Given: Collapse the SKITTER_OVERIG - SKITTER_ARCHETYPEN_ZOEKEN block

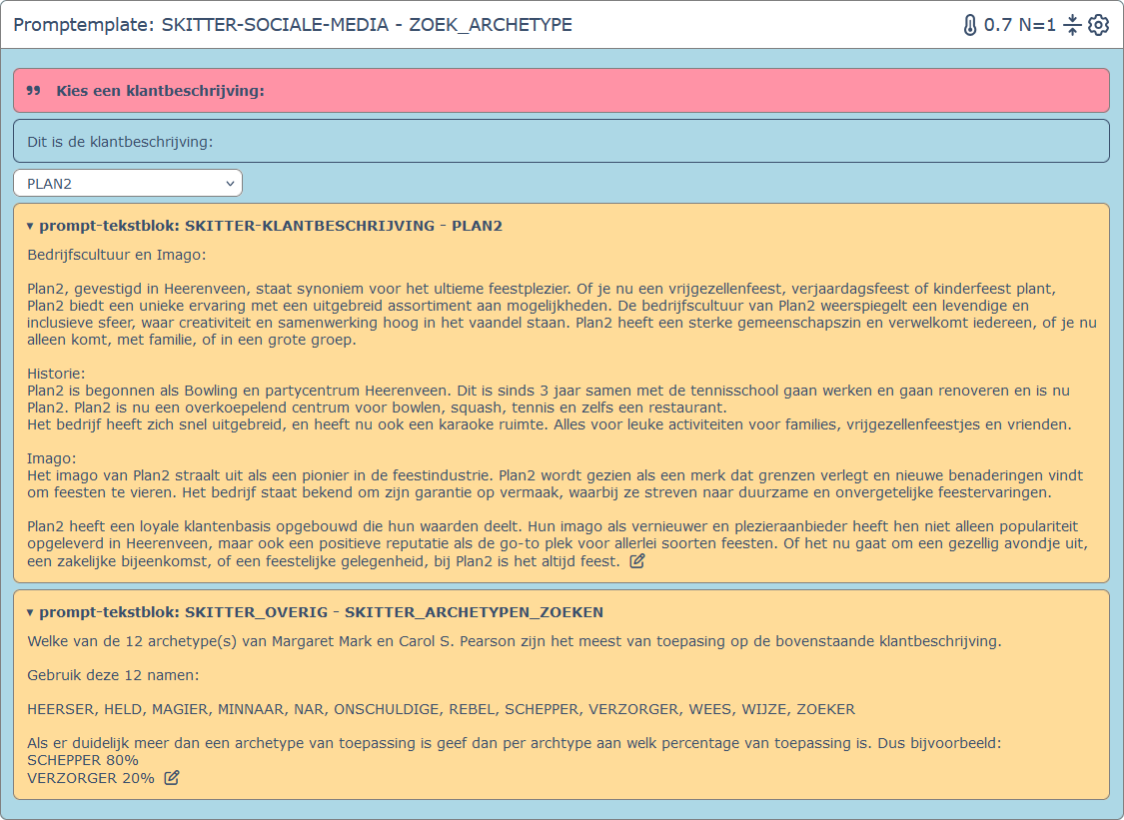Looking at the screenshot, I should click(x=30, y=612).
